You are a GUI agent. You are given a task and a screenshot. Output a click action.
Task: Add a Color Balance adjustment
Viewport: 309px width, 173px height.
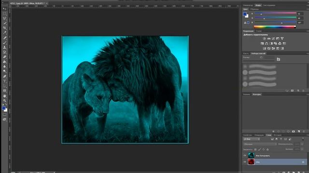point(267,44)
